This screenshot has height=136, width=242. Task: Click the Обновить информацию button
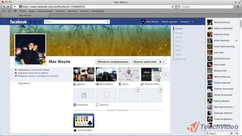tap(113, 62)
